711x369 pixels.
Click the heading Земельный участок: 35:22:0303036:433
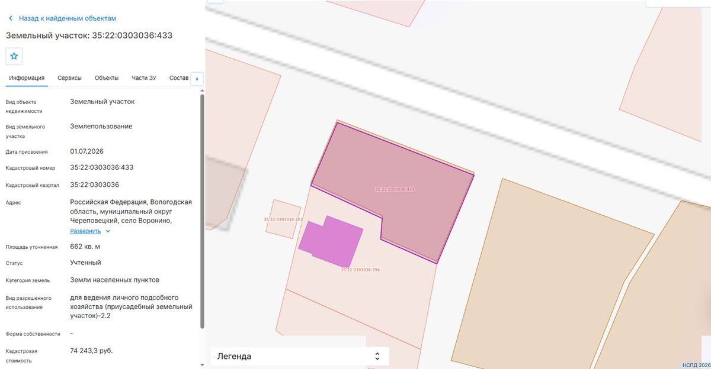tap(89, 35)
